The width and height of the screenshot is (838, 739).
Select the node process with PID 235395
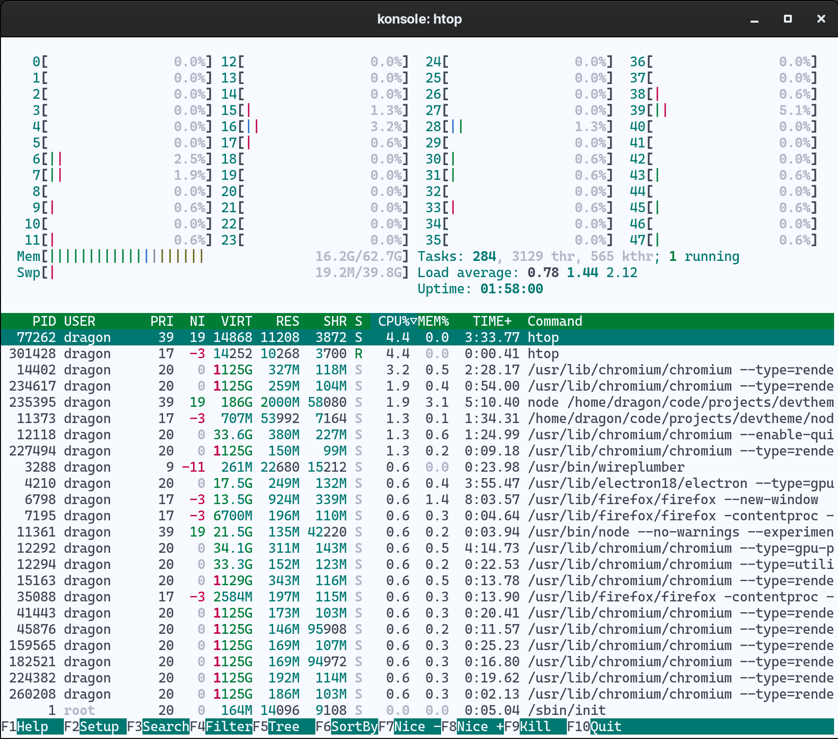tap(418, 402)
